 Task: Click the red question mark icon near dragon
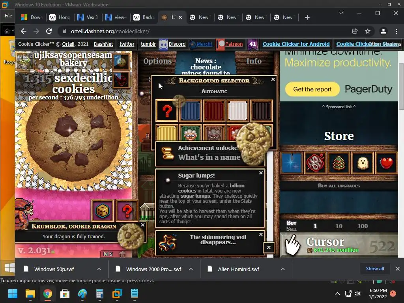(x=127, y=211)
